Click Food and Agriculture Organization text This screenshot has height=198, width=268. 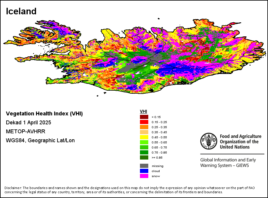(x=241, y=142)
